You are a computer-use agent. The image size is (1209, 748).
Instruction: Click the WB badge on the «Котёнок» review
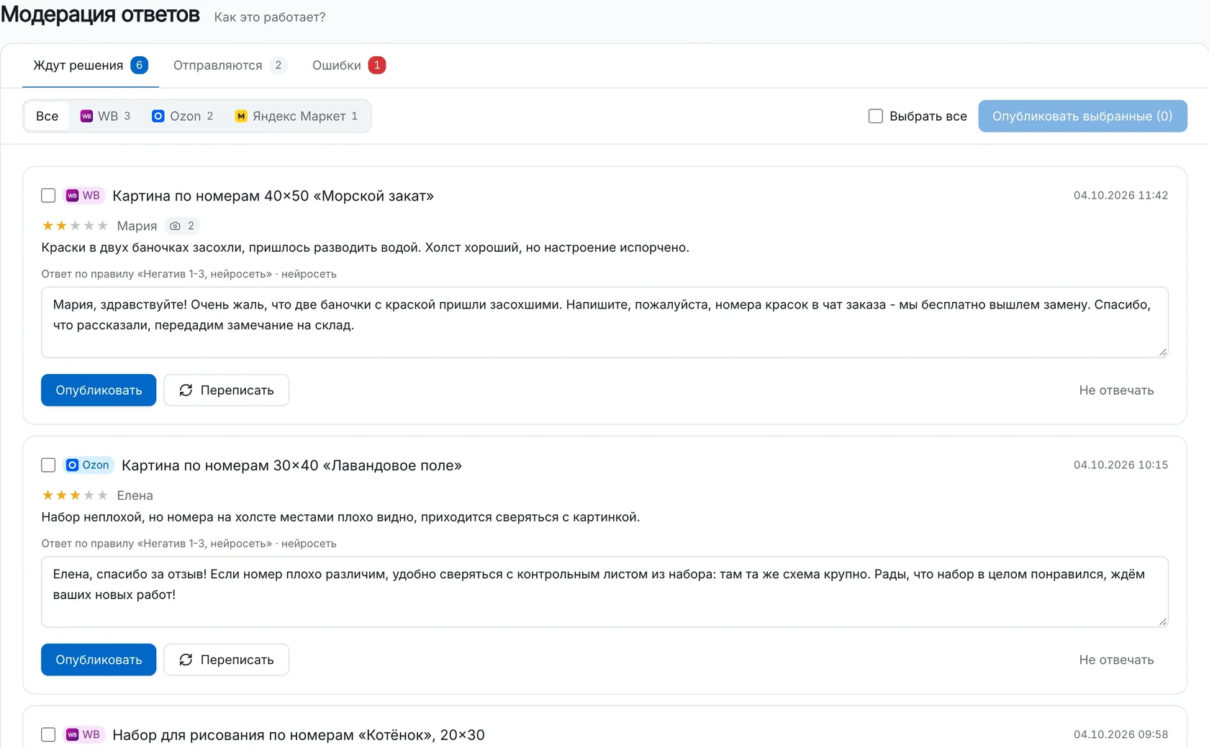point(84,734)
